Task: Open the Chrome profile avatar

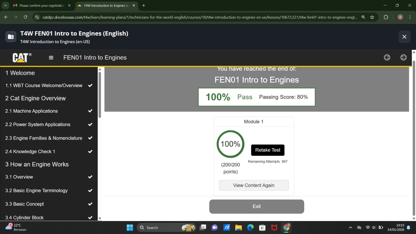Action: (400, 17)
